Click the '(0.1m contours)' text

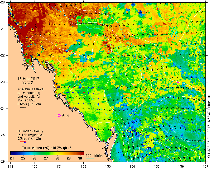coord(29,93)
